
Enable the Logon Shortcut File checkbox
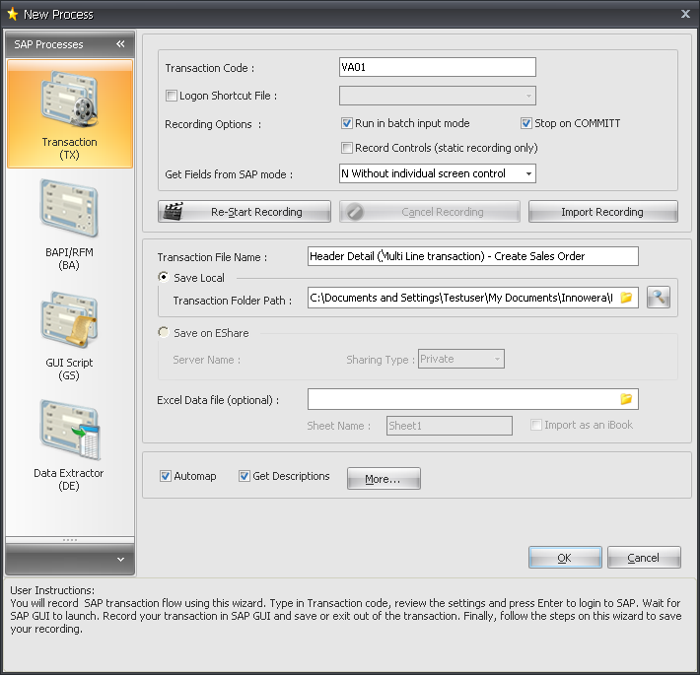point(172,96)
